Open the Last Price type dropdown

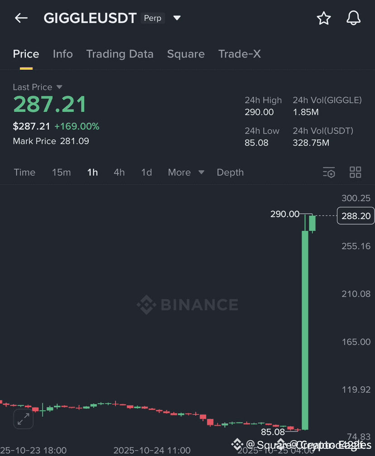tap(59, 87)
